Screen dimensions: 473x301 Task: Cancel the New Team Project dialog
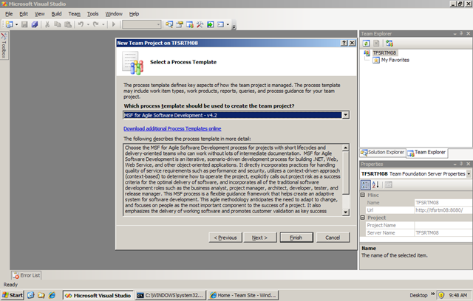(333, 238)
